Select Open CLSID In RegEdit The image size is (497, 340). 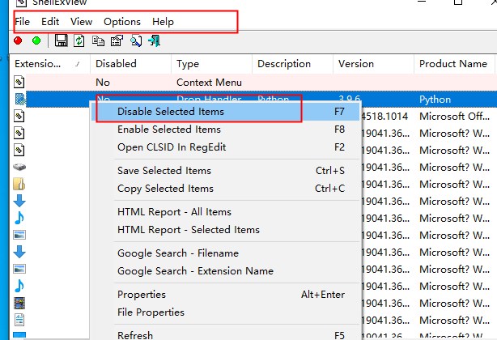tap(172, 147)
